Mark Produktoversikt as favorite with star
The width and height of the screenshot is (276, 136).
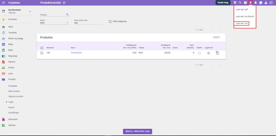(x=64, y=3)
